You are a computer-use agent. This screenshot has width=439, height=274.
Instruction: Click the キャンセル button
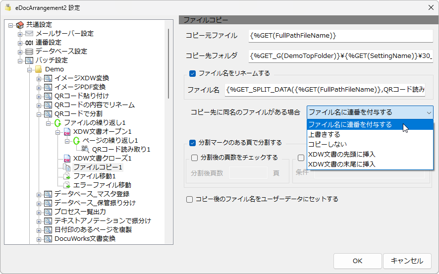tap(407, 261)
